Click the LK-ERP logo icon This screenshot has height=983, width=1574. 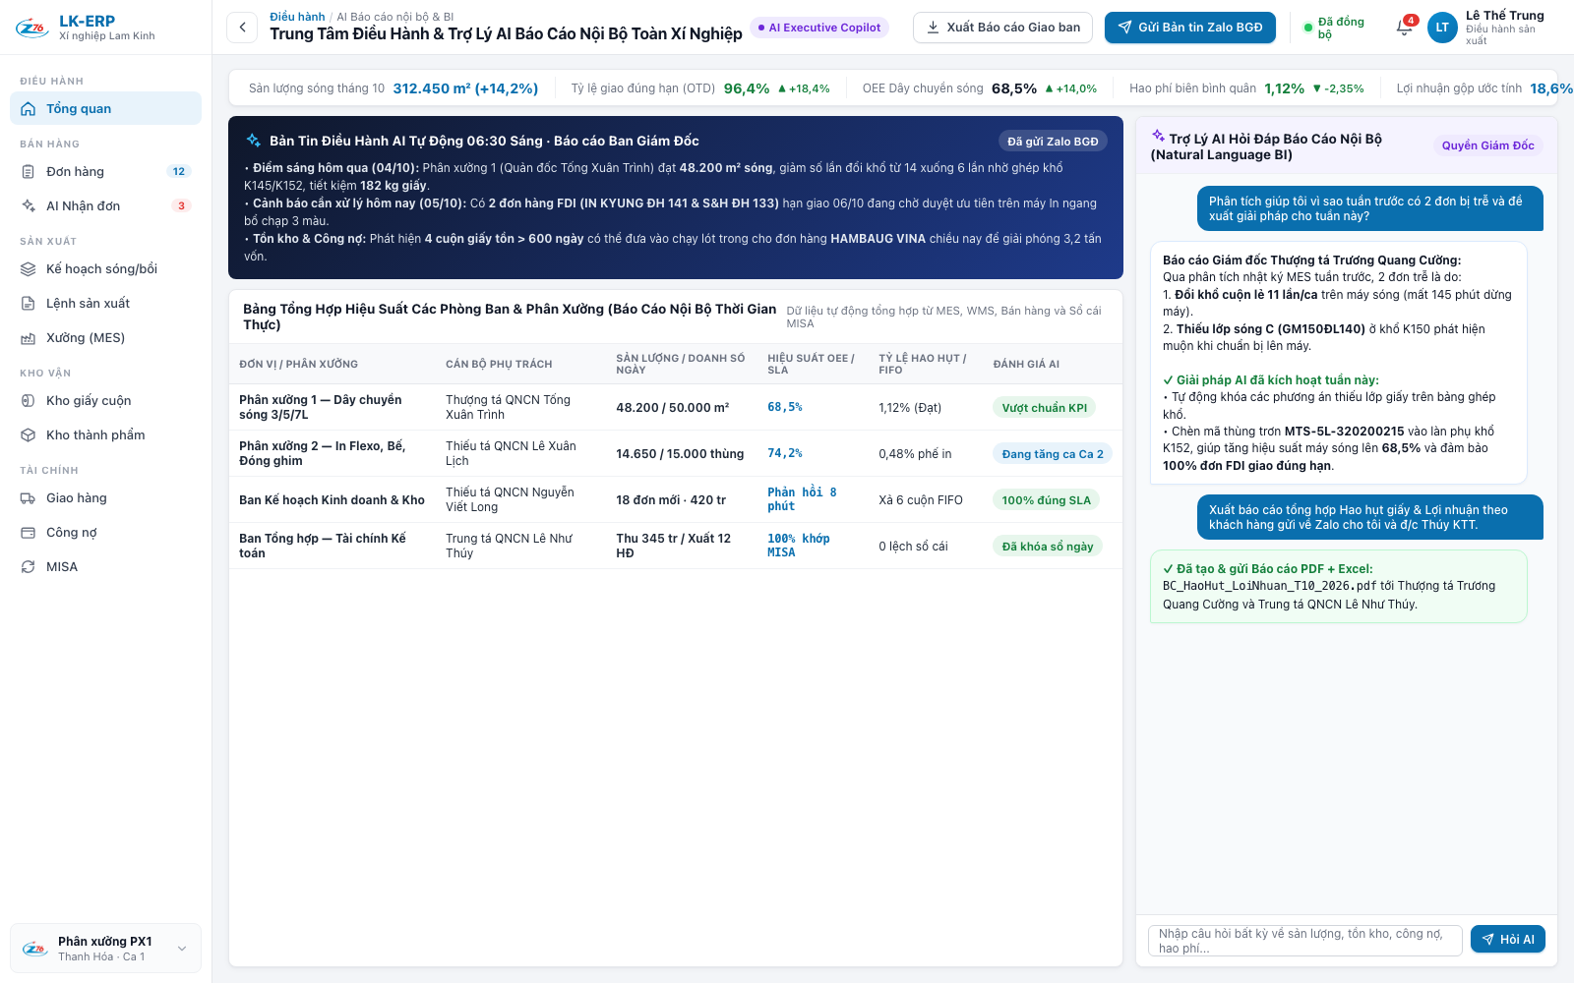(x=31, y=28)
